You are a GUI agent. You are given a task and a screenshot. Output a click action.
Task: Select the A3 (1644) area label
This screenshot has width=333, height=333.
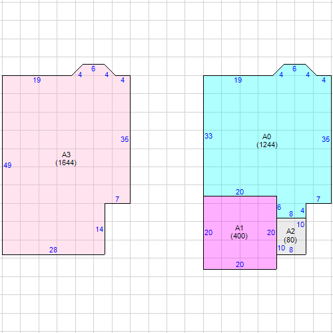[66, 159]
